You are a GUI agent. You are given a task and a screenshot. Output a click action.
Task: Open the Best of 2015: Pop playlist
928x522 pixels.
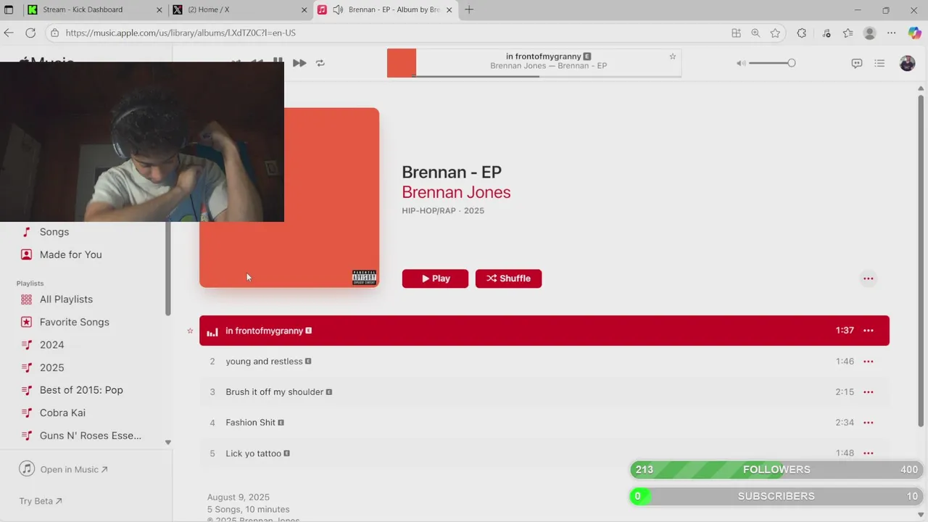[81, 390]
